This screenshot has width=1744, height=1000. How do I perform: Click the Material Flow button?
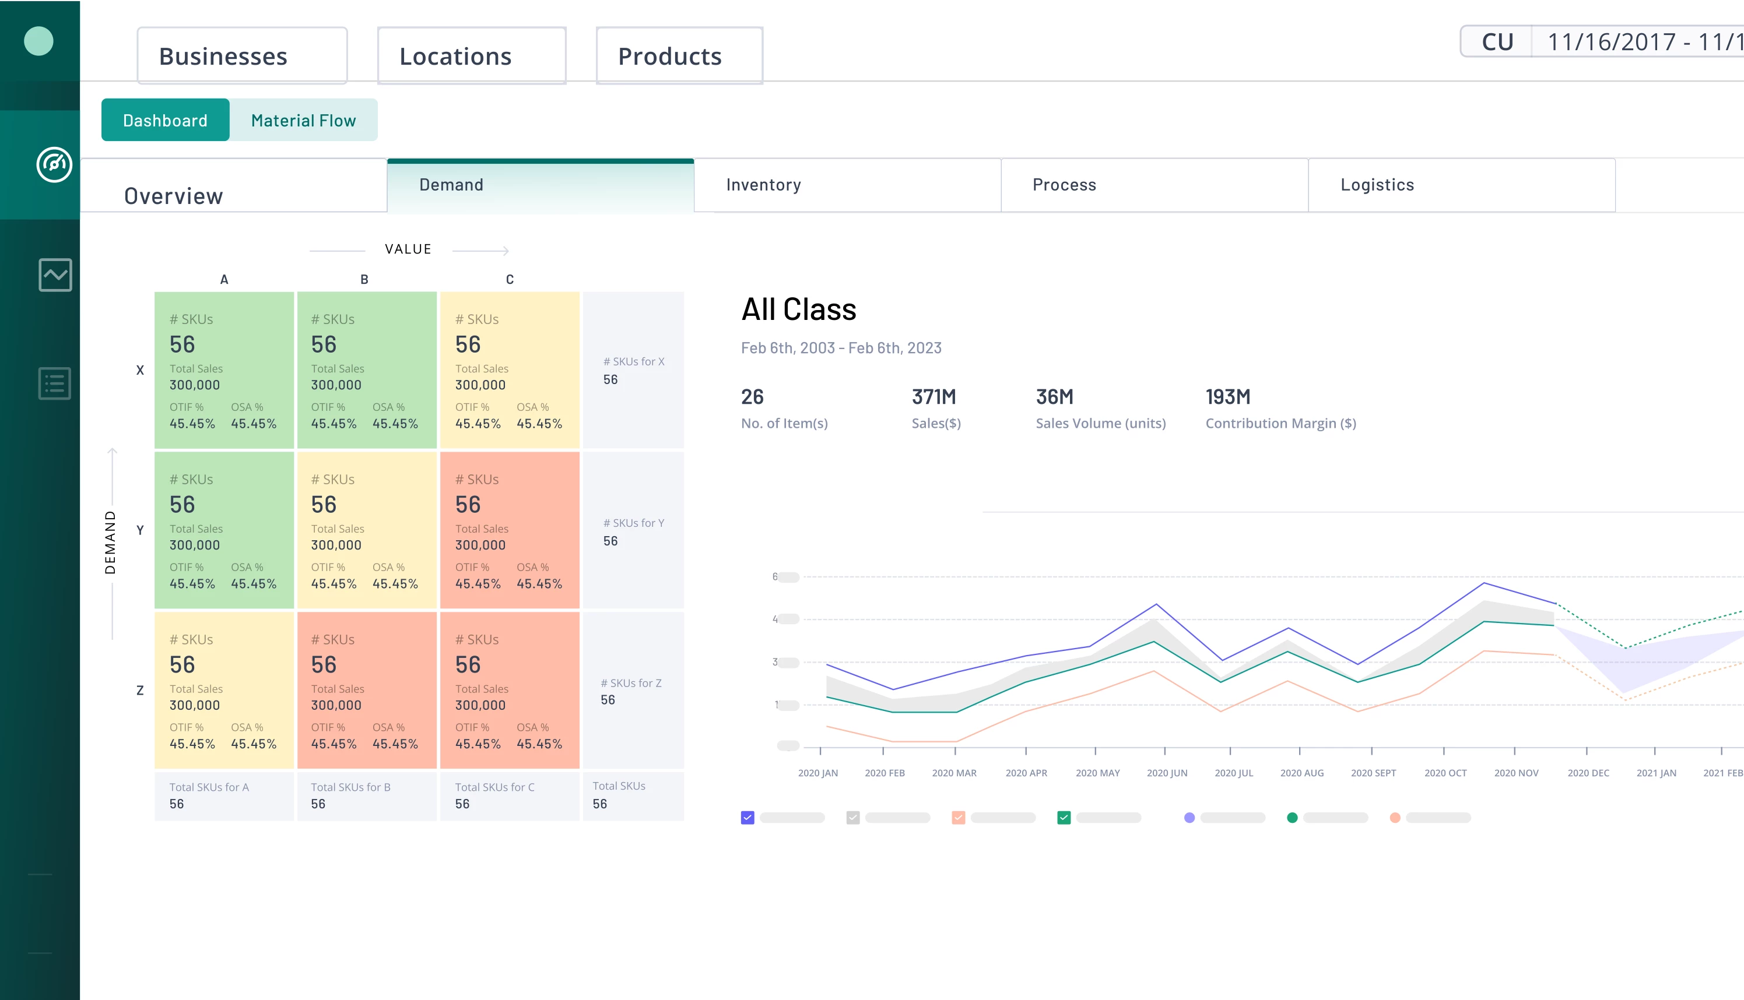point(303,120)
